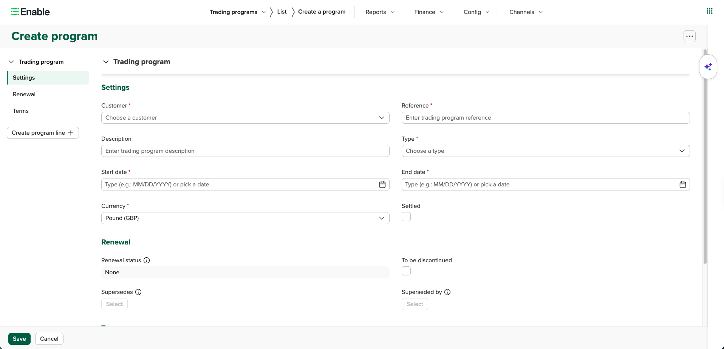Click the Create program page title
724x349 pixels.
(x=54, y=36)
